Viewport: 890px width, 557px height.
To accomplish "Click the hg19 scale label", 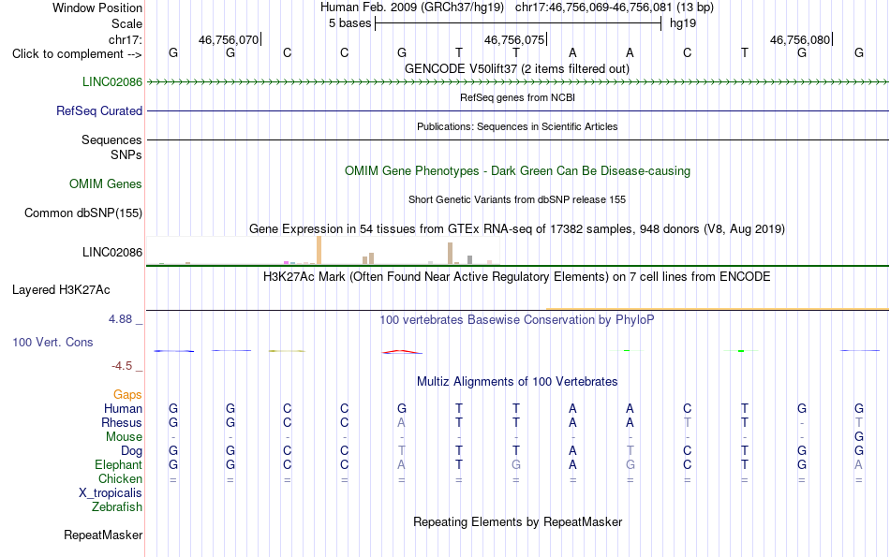I will (x=683, y=23).
